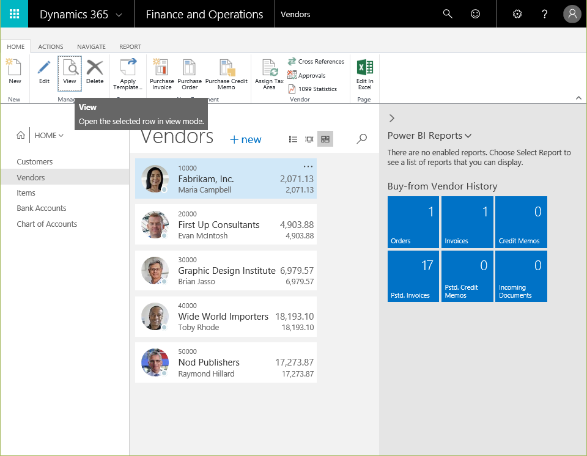
Task: Open the user profile avatar
Action: 572,14
